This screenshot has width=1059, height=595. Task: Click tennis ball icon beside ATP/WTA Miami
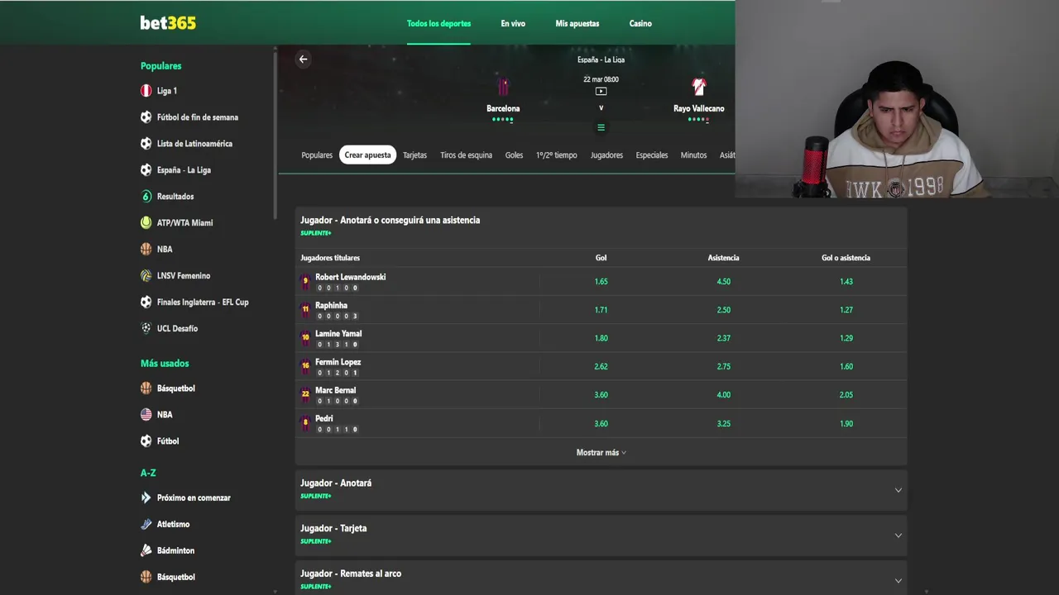[146, 223]
